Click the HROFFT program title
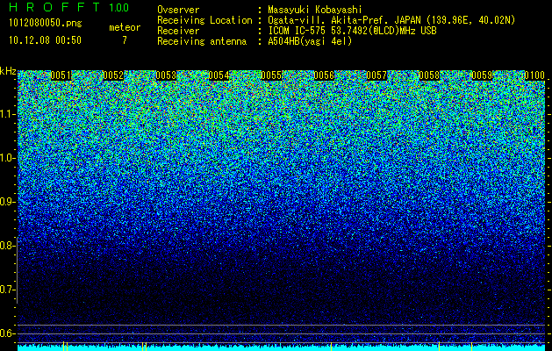This screenshot has width=552, height=351. (x=54, y=7)
